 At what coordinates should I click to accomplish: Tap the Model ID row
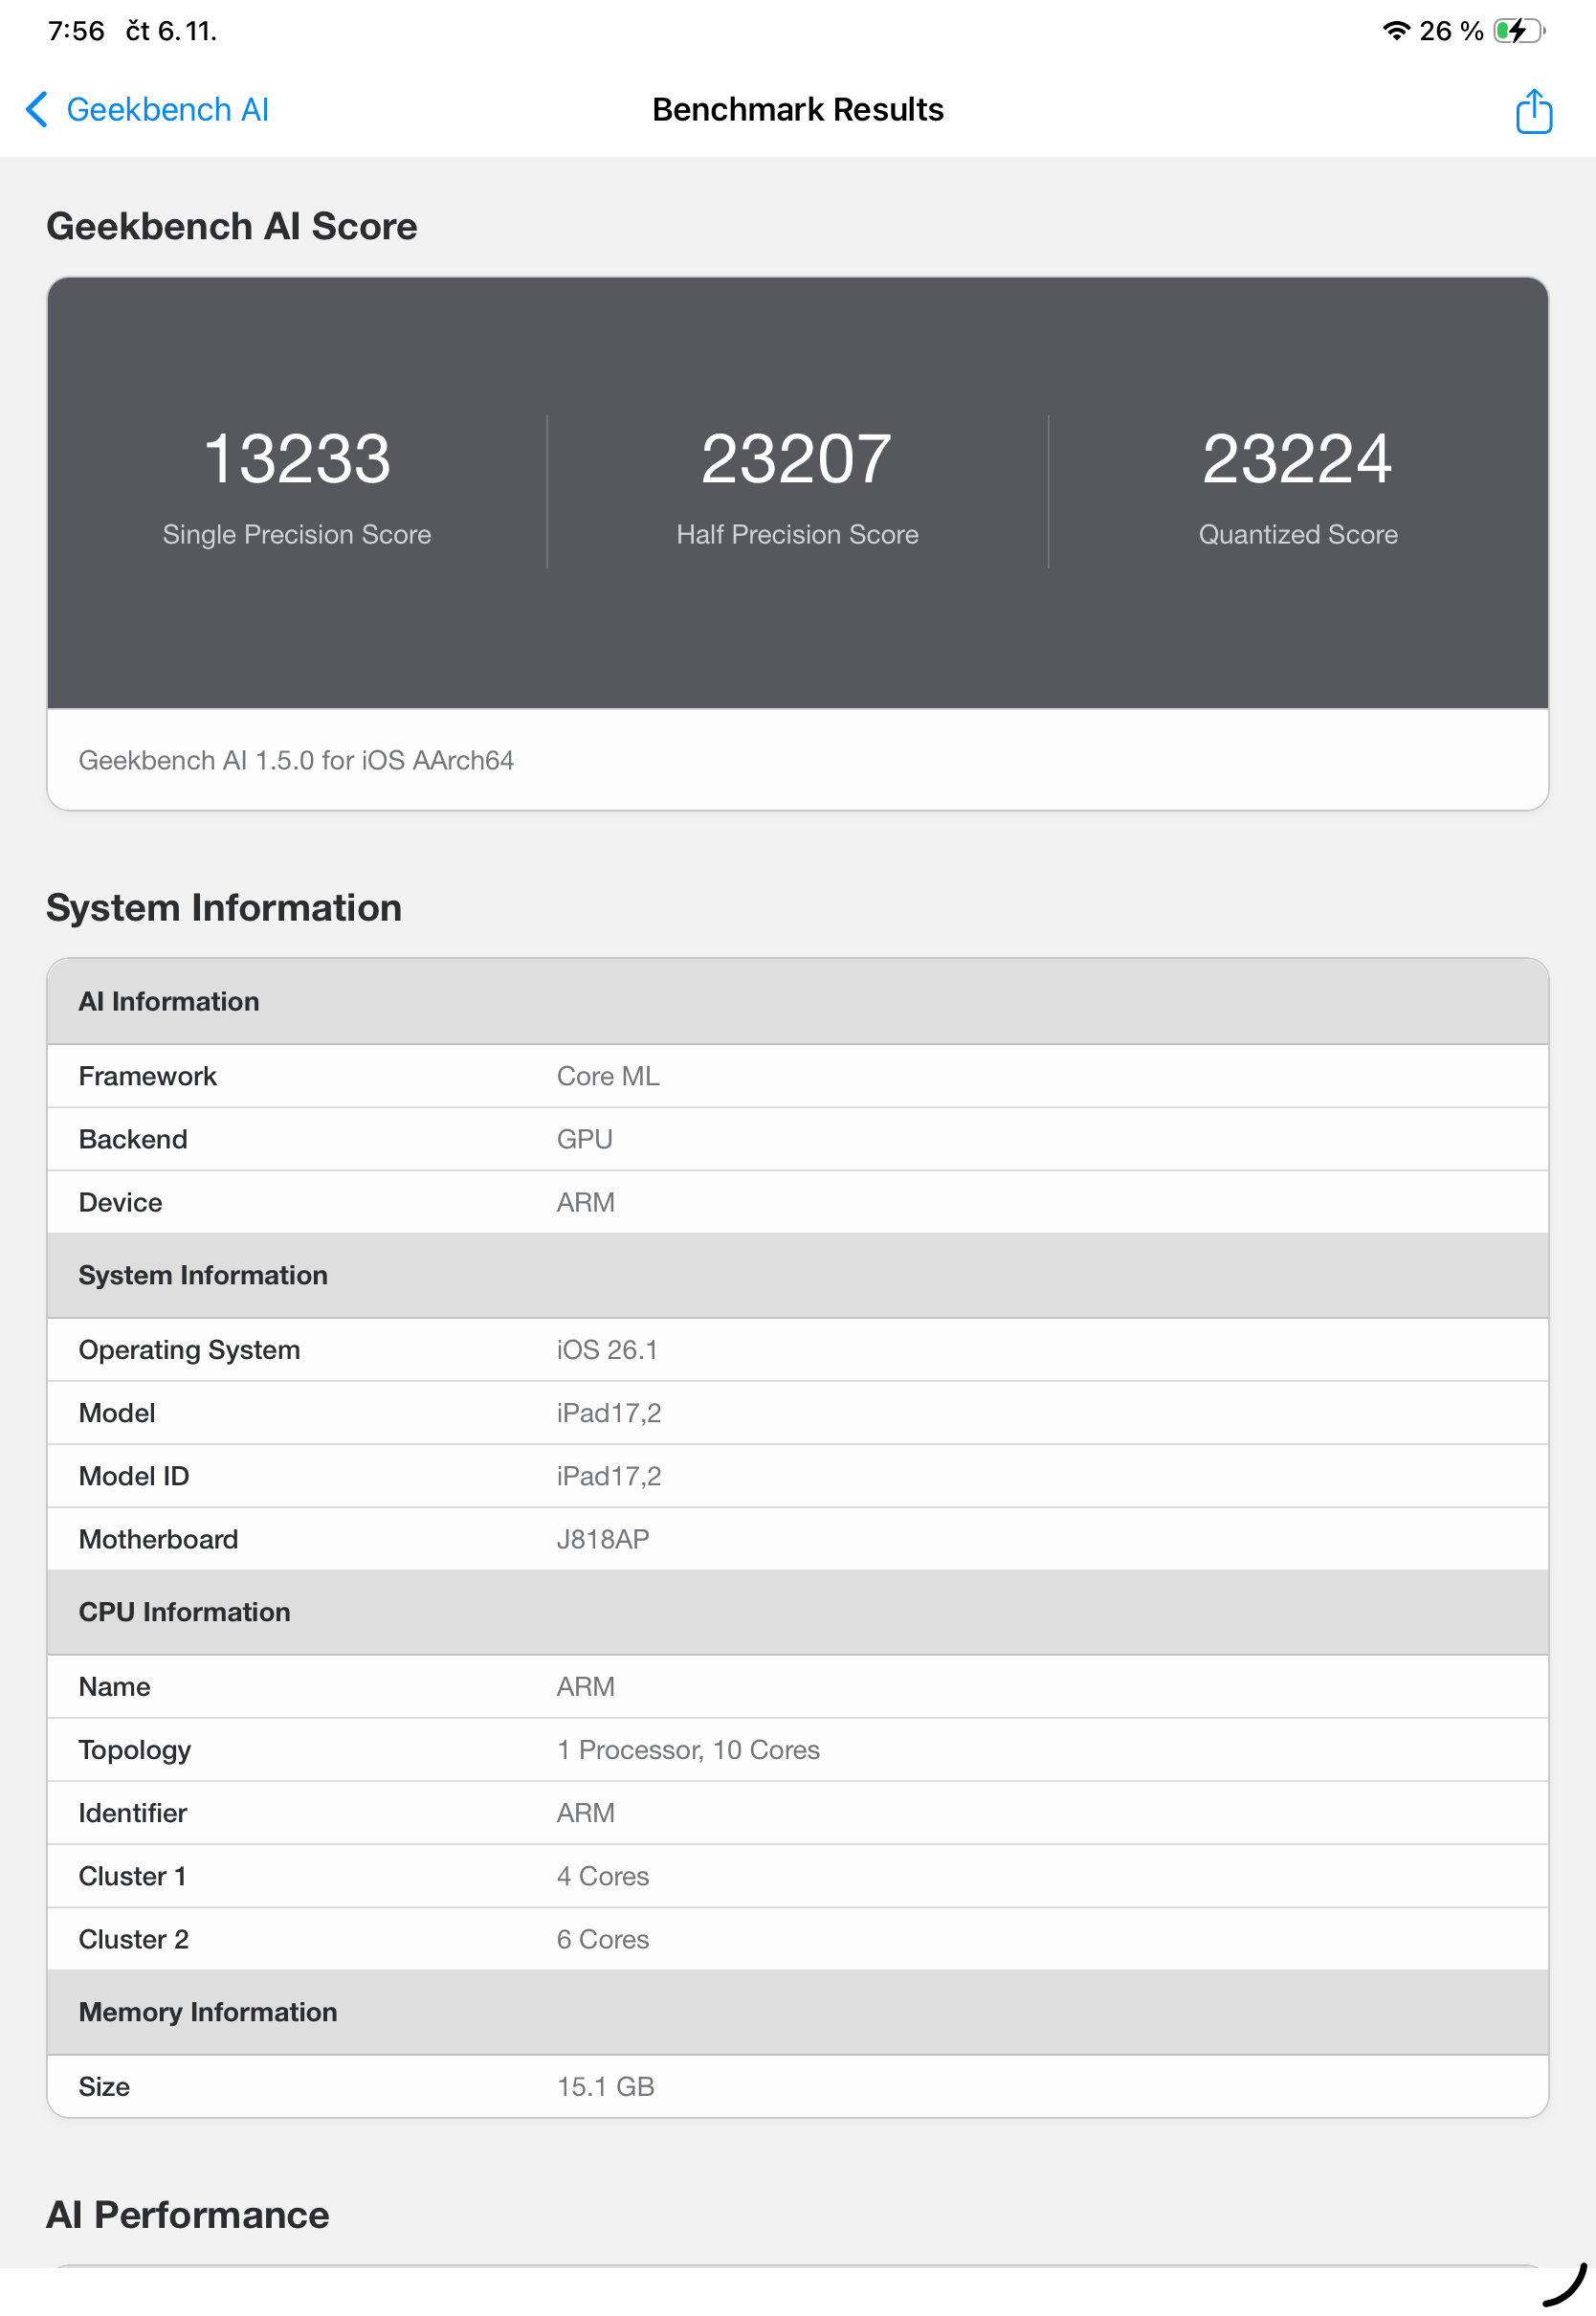click(797, 1476)
